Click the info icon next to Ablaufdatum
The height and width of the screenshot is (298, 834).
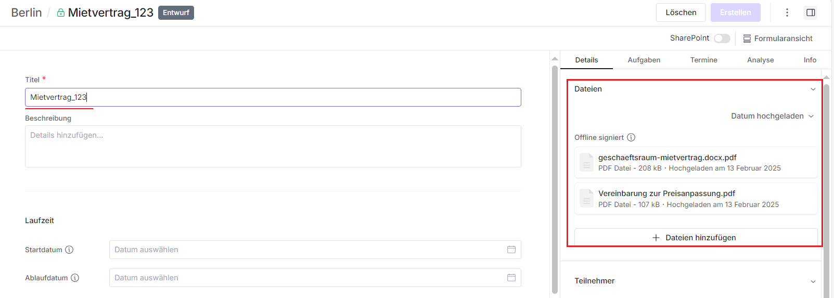coord(75,278)
